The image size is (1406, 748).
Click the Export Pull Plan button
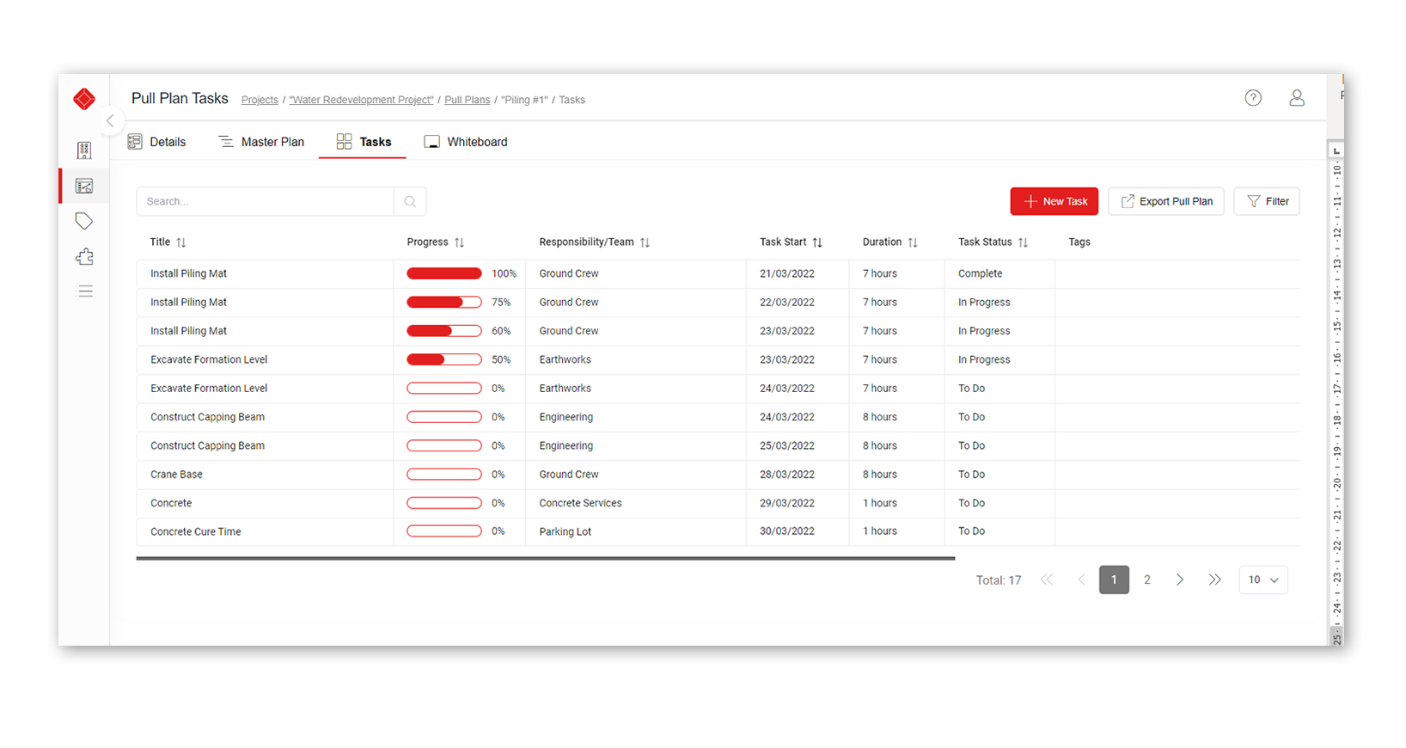point(1165,201)
